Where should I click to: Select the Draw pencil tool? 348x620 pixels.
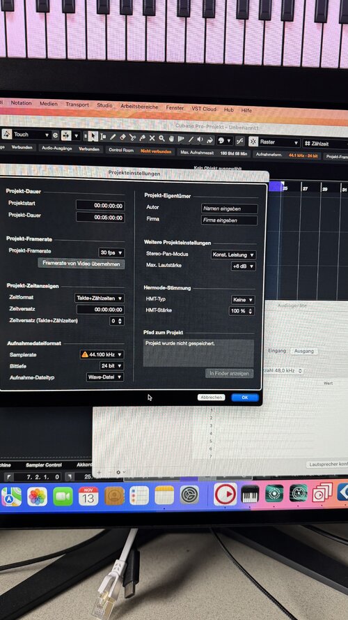click(x=113, y=137)
